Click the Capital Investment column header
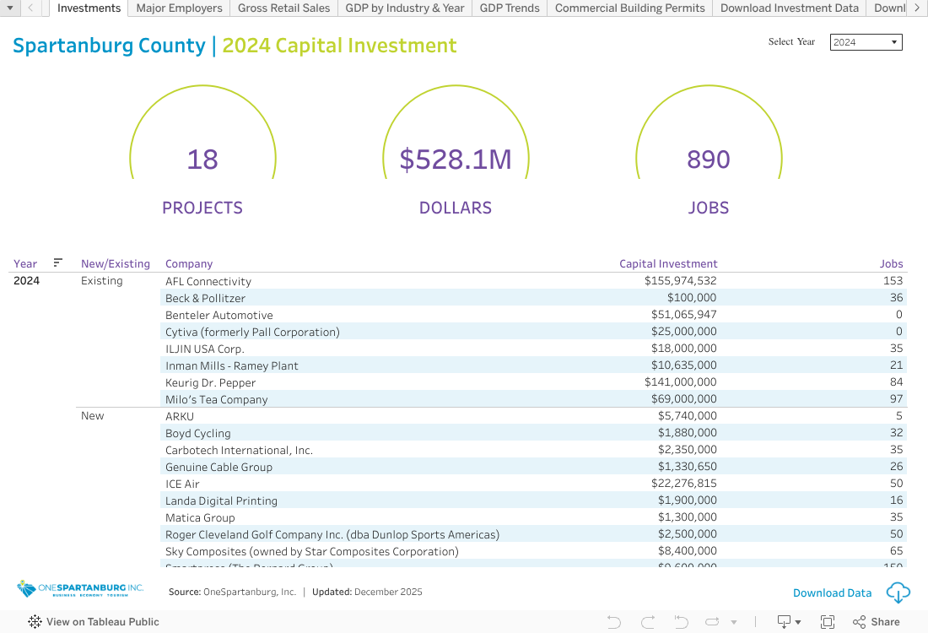This screenshot has height=633, width=928. coord(668,263)
